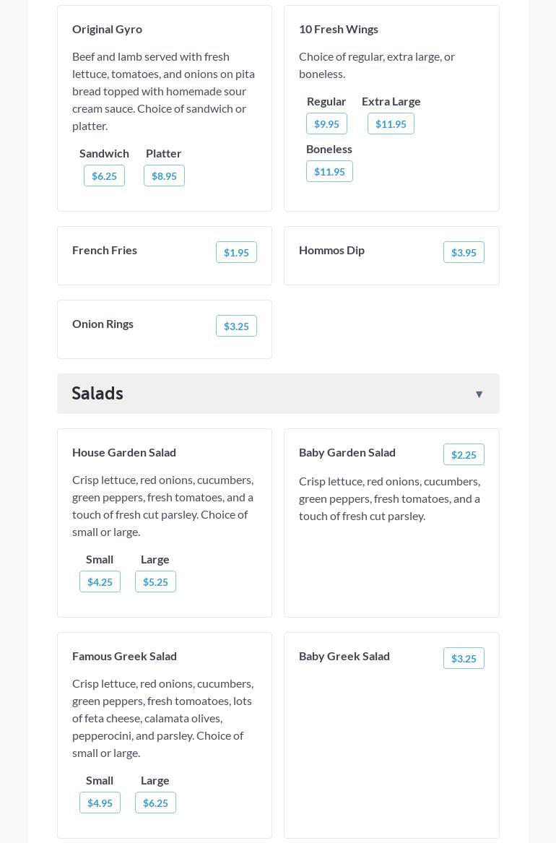Pick Large Famous Greek Salad $6.25
This screenshot has height=843, width=556.
[x=155, y=803]
